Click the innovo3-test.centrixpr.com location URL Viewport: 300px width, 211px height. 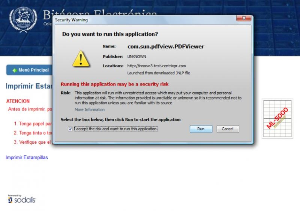pos(157,66)
